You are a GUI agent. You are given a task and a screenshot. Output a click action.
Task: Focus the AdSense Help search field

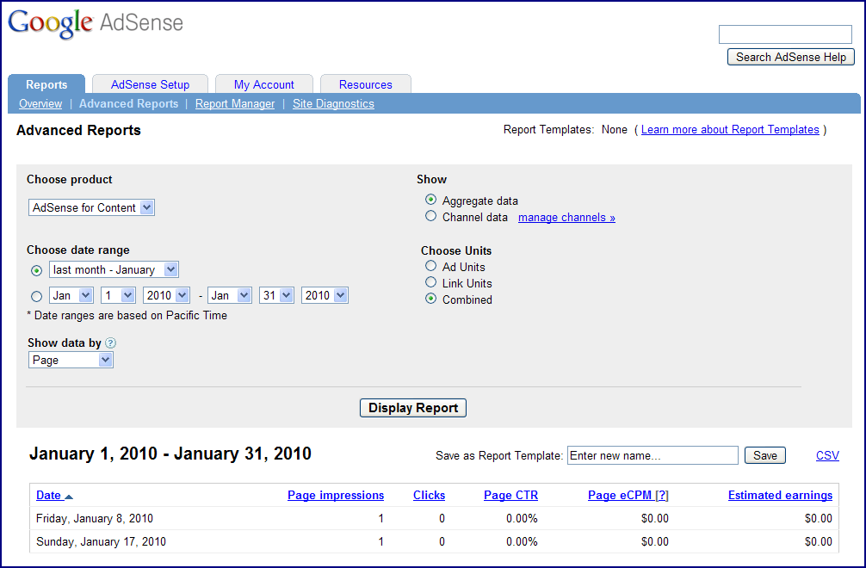tap(785, 34)
